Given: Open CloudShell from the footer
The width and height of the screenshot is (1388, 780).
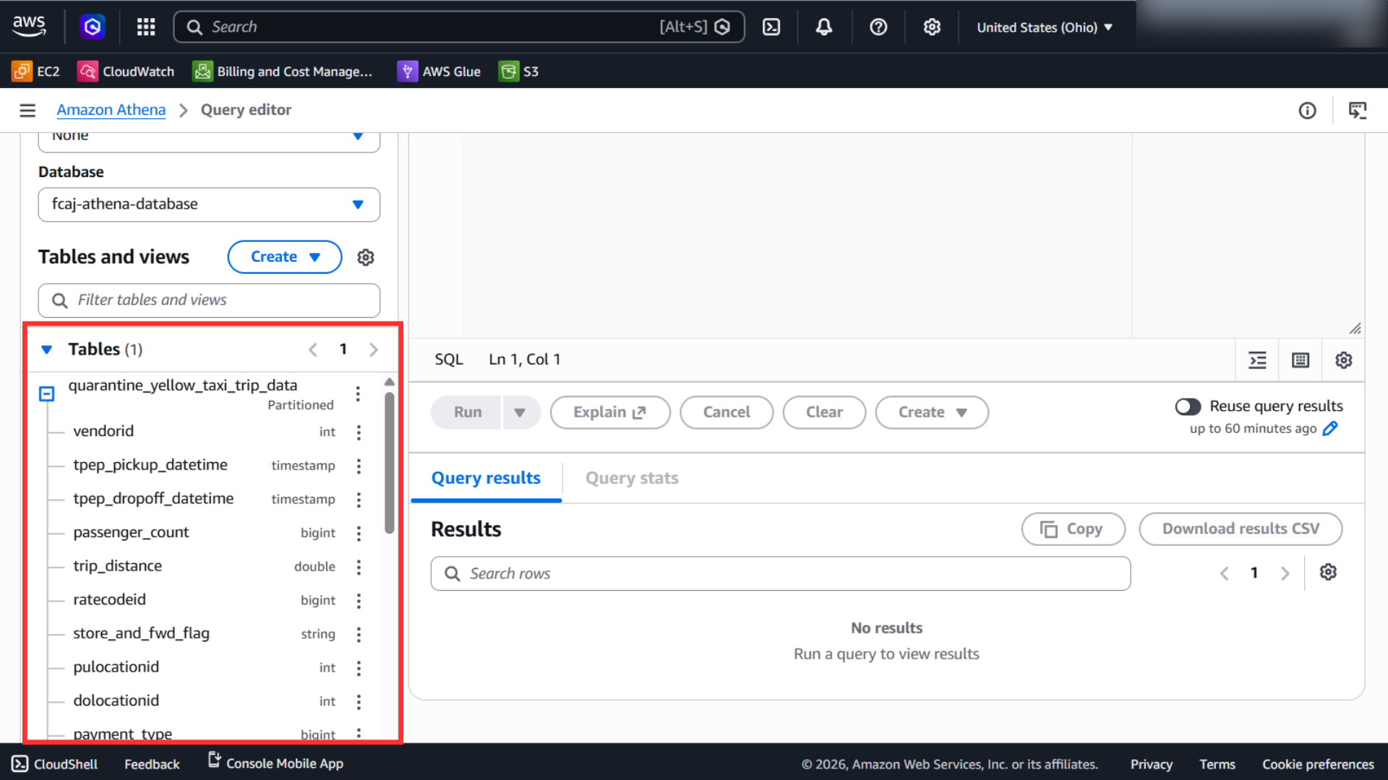Looking at the screenshot, I should (55, 764).
